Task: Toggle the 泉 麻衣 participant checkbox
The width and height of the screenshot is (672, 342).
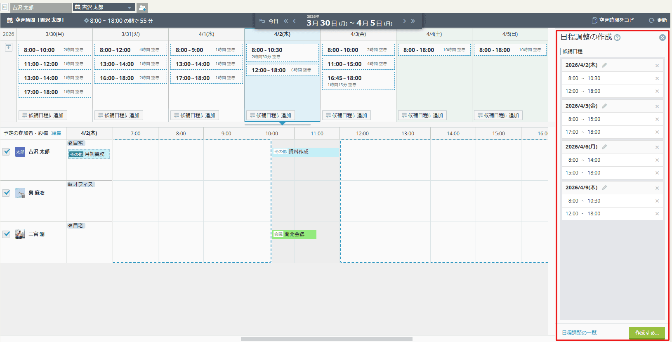Action: pos(6,193)
